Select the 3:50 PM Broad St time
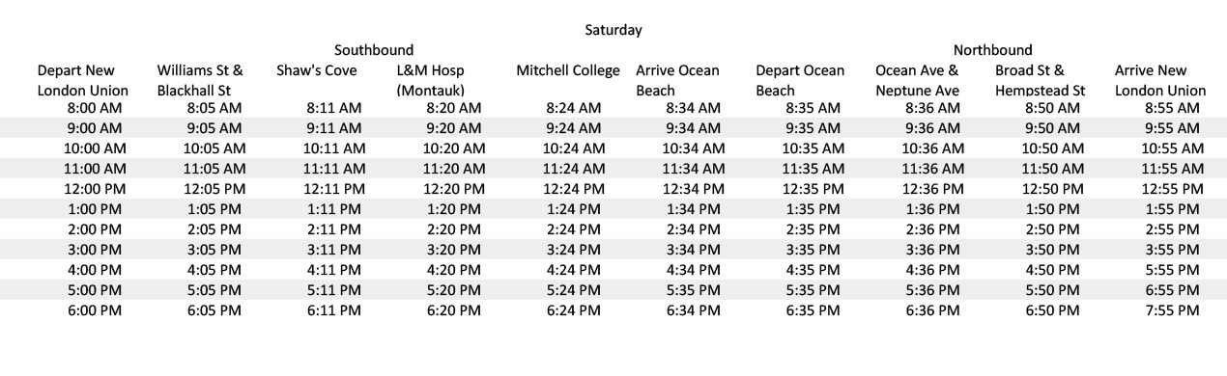The image size is (1227, 376). coord(1052,250)
